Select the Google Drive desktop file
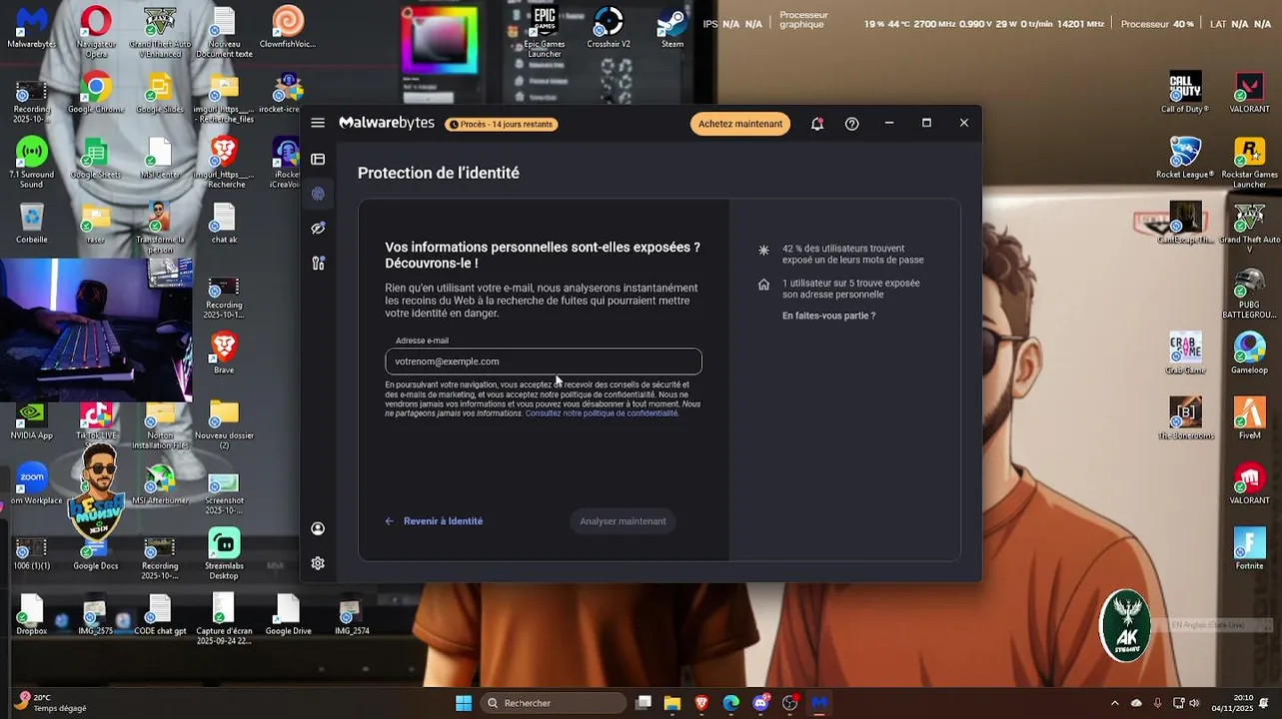The height and width of the screenshot is (719, 1282). [288, 614]
